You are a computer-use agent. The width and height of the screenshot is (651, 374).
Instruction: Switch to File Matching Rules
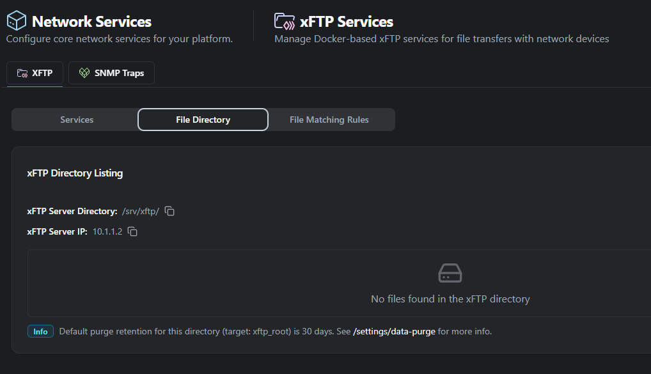click(329, 119)
